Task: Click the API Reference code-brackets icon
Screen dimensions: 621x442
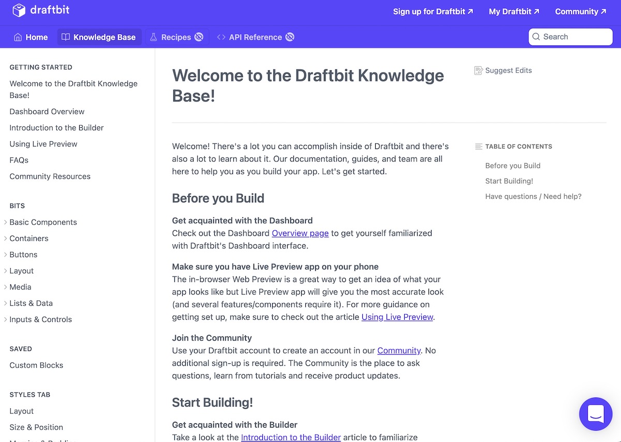Action: tap(221, 37)
